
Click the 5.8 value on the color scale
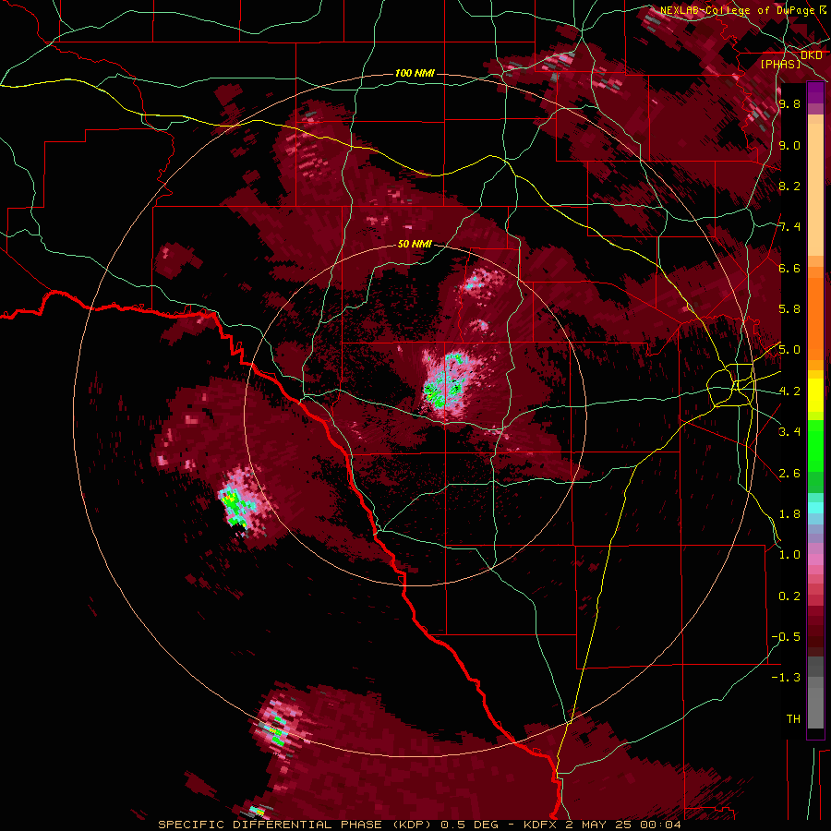pyautogui.click(x=789, y=309)
